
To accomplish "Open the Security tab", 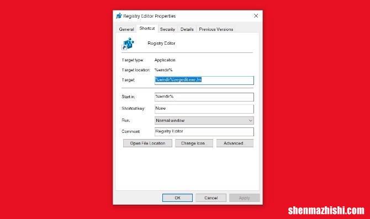I will click(x=167, y=29).
